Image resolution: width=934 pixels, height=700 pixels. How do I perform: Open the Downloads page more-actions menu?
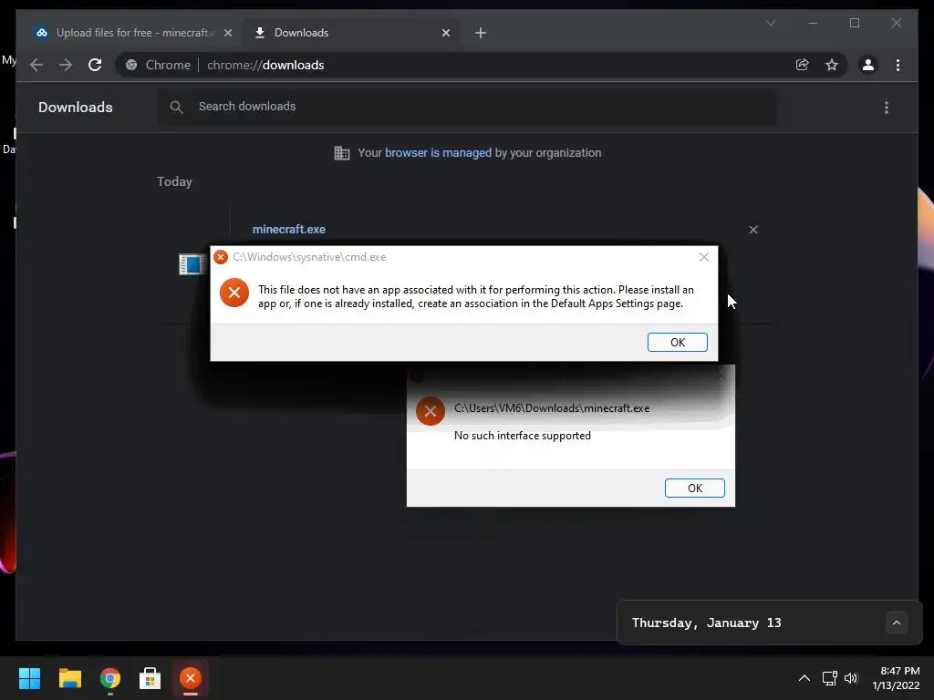(887, 108)
